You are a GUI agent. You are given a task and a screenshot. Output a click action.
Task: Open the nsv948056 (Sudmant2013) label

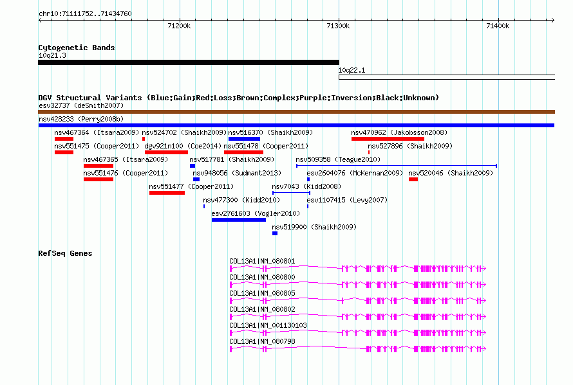point(237,173)
